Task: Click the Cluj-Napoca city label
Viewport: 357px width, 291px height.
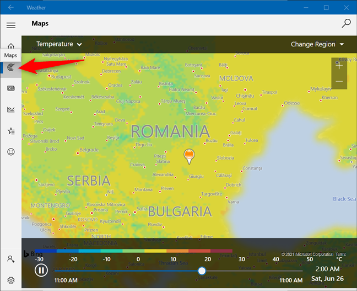Action: point(128,101)
